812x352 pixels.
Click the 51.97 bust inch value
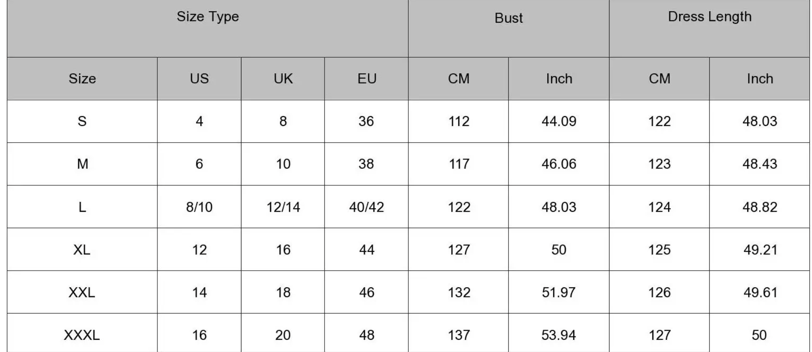pyautogui.click(x=559, y=293)
